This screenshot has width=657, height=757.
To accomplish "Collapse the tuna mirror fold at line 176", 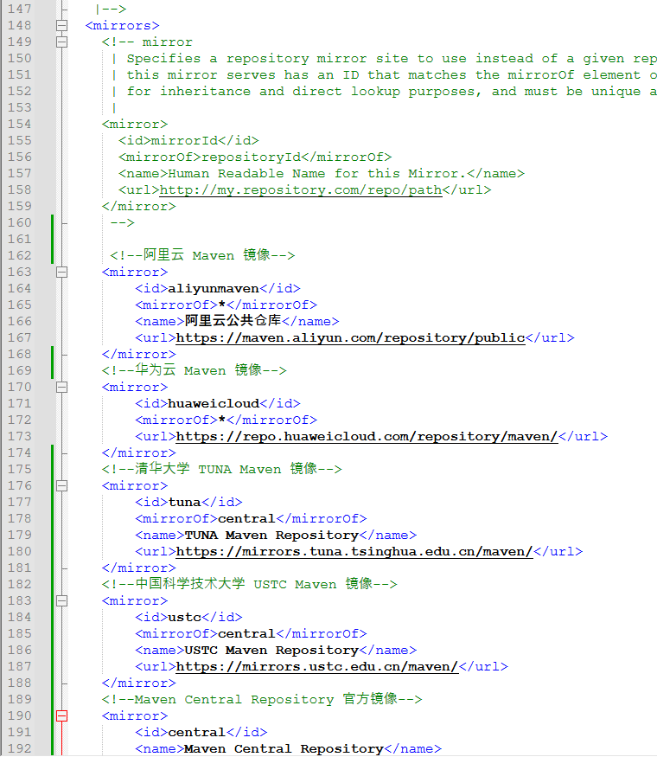I will (61, 485).
